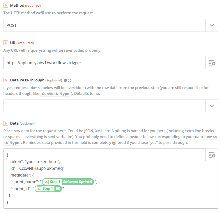This screenshot has height=213, width=221.
Task: Open insert-field picker for the Data field
Action: click(212, 155)
